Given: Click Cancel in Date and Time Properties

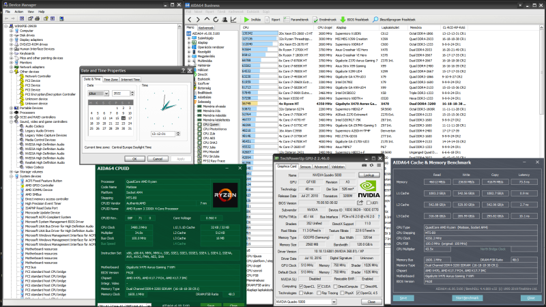Looking at the screenshot, I should coord(158,159).
